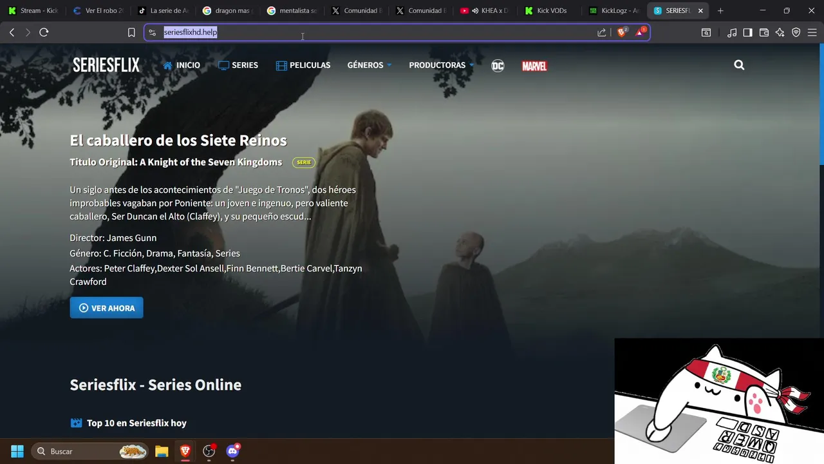Switch to the Ver El robo tab
Viewport: 824px width, 464px height.
(x=98, y=10)
